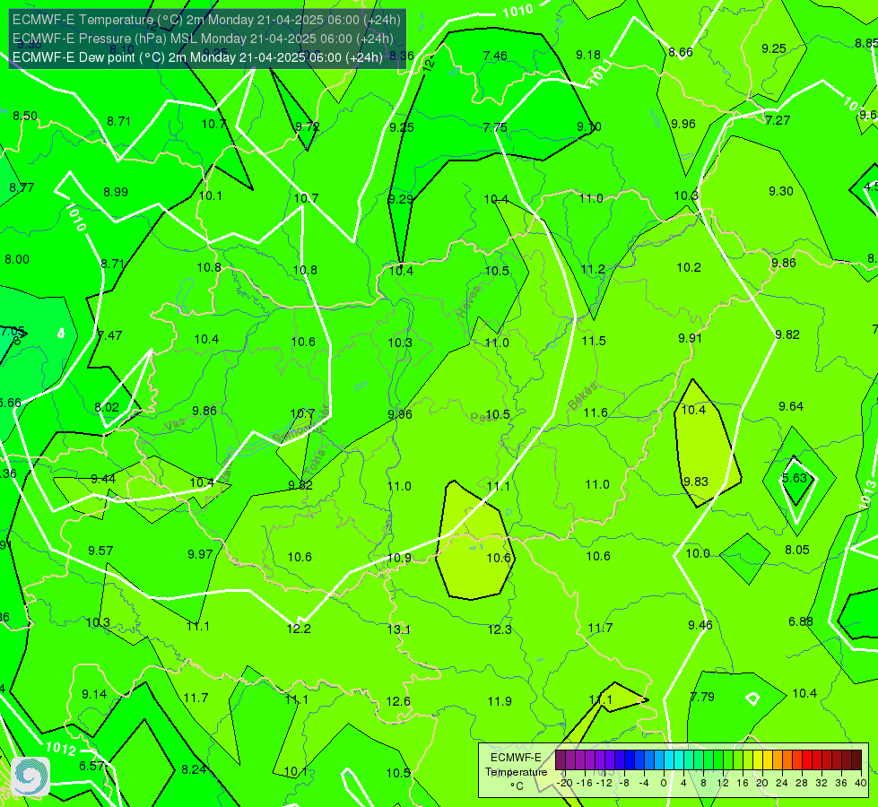Image resolution: width=878 pixels, height=807 pixels.
Task: Click the 12.6 temperature value
Action: (398, 701)
